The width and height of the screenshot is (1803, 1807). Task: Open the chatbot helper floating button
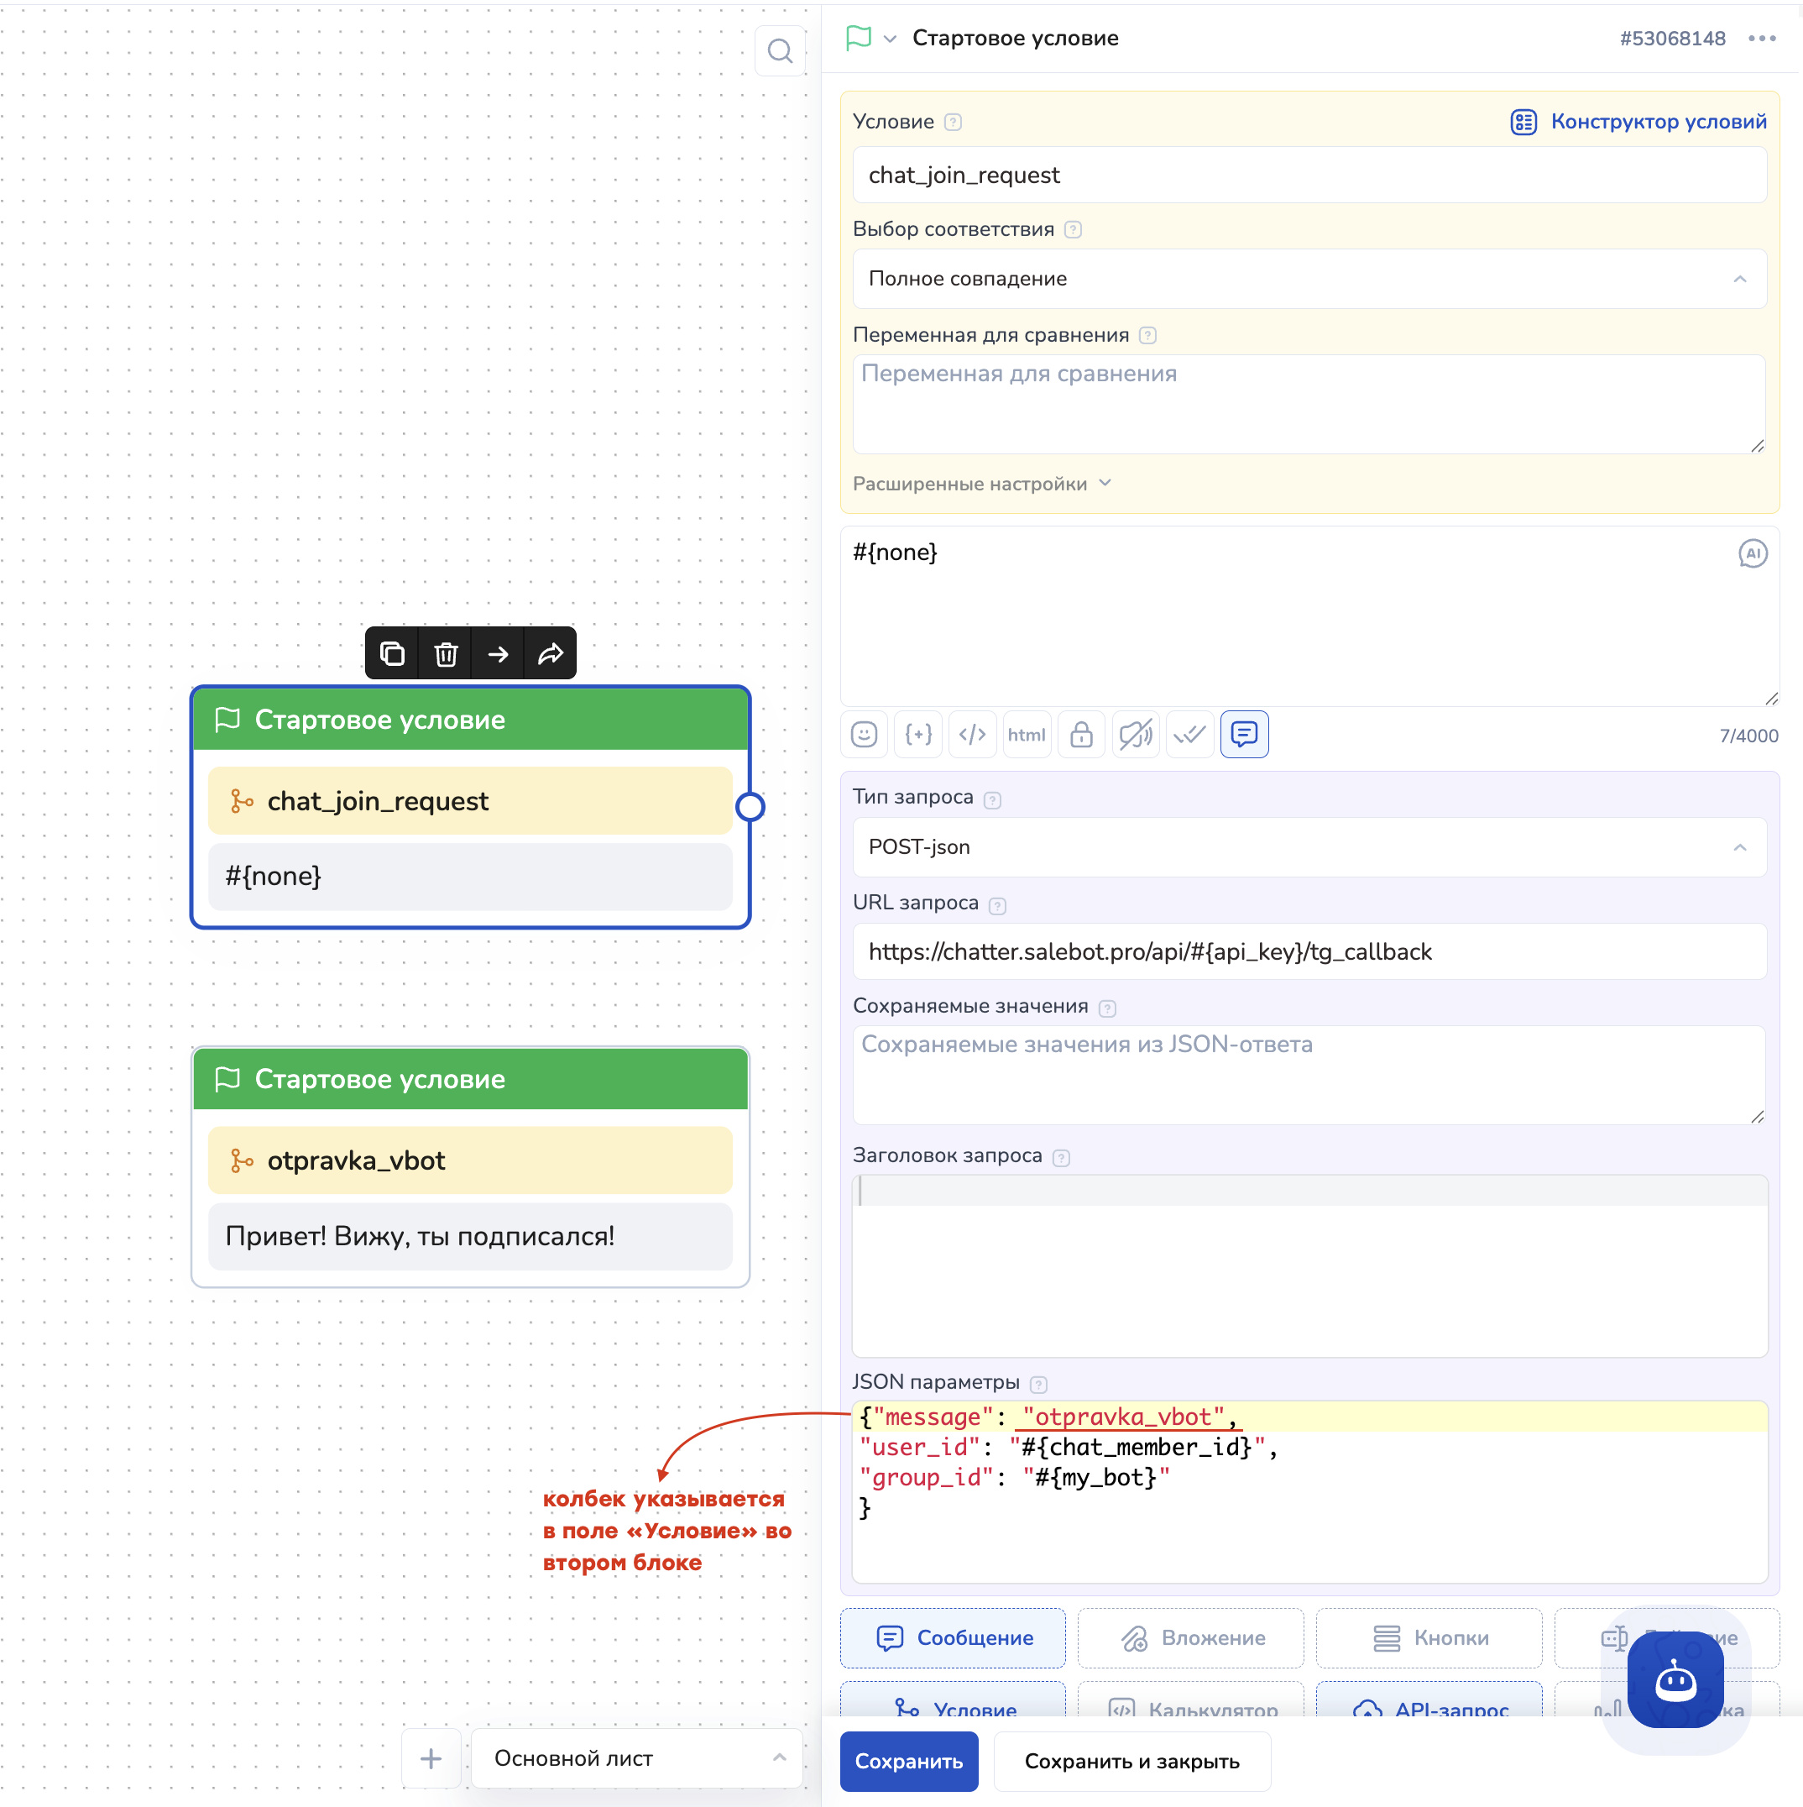coord(1675,1680)
